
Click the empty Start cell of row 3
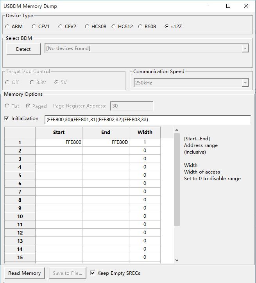(x=59, y=159)
